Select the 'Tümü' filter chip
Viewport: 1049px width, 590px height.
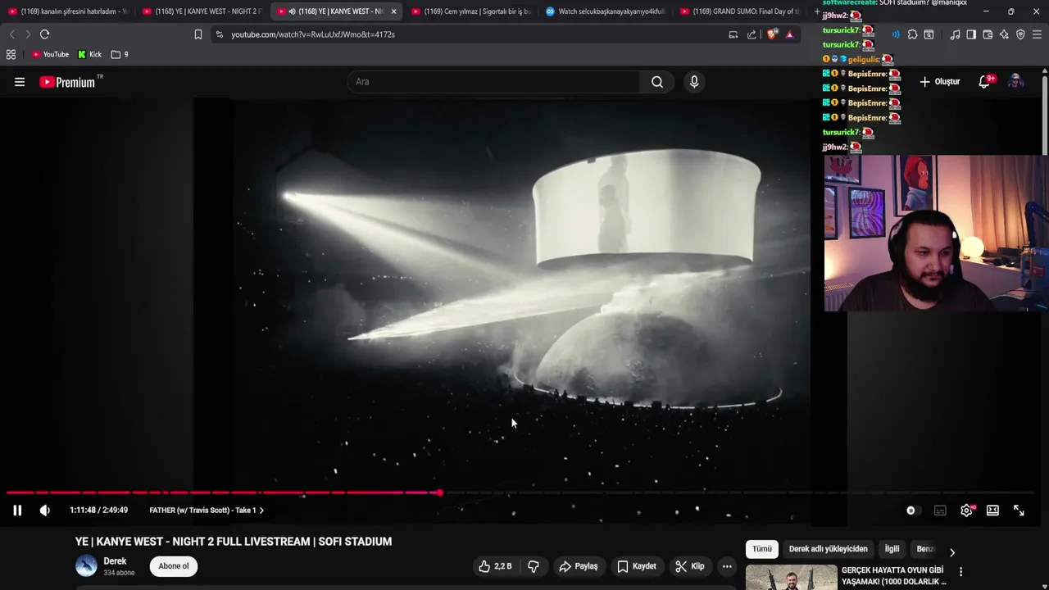point(762,549)
